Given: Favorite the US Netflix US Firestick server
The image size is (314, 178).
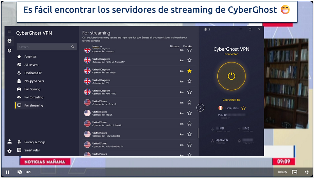Looking at the screenshot, I should point(189,124).
